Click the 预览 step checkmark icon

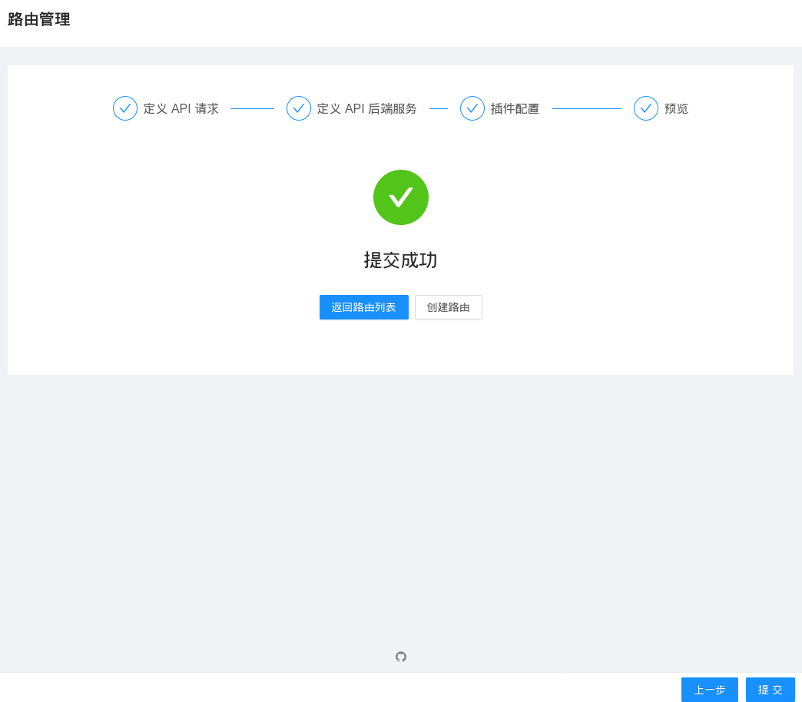(646, 108)
